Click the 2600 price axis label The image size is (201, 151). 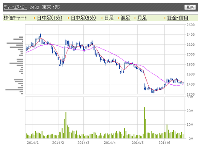point(191,25)
